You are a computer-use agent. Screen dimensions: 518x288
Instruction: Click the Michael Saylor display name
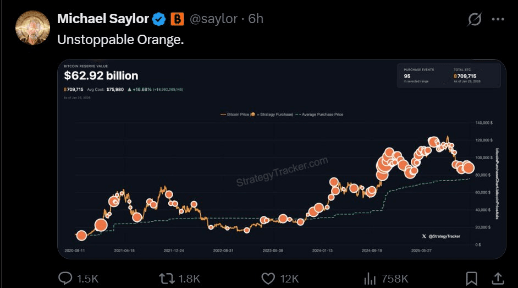[x=103, y=19]
